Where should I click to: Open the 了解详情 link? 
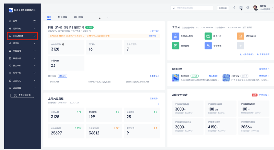click(x=155, y=31)
